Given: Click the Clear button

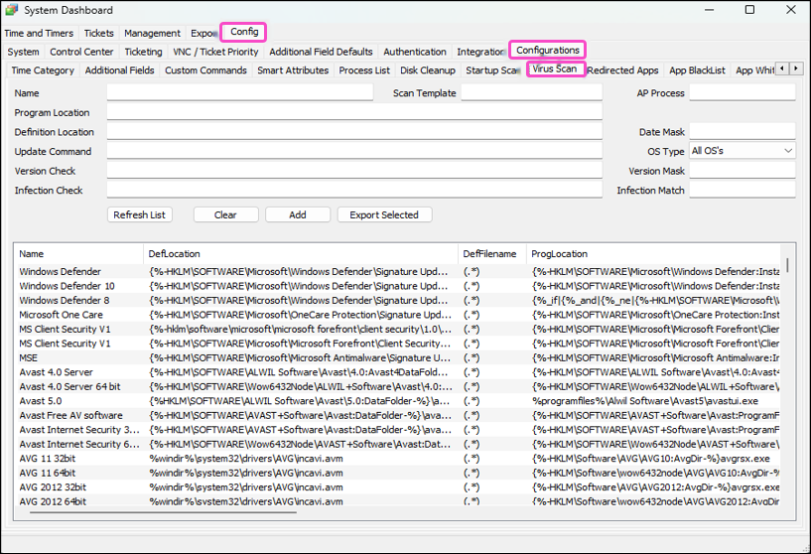Looking at the screenshot, I should 225,214.
